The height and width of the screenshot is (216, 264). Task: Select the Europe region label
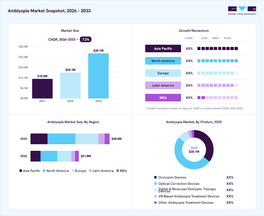(x=163, y=73)
